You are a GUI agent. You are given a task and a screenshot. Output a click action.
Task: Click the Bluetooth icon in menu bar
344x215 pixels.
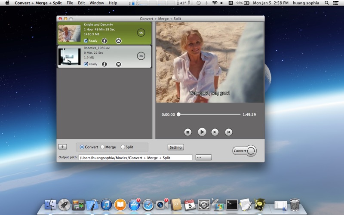[206, 3]
